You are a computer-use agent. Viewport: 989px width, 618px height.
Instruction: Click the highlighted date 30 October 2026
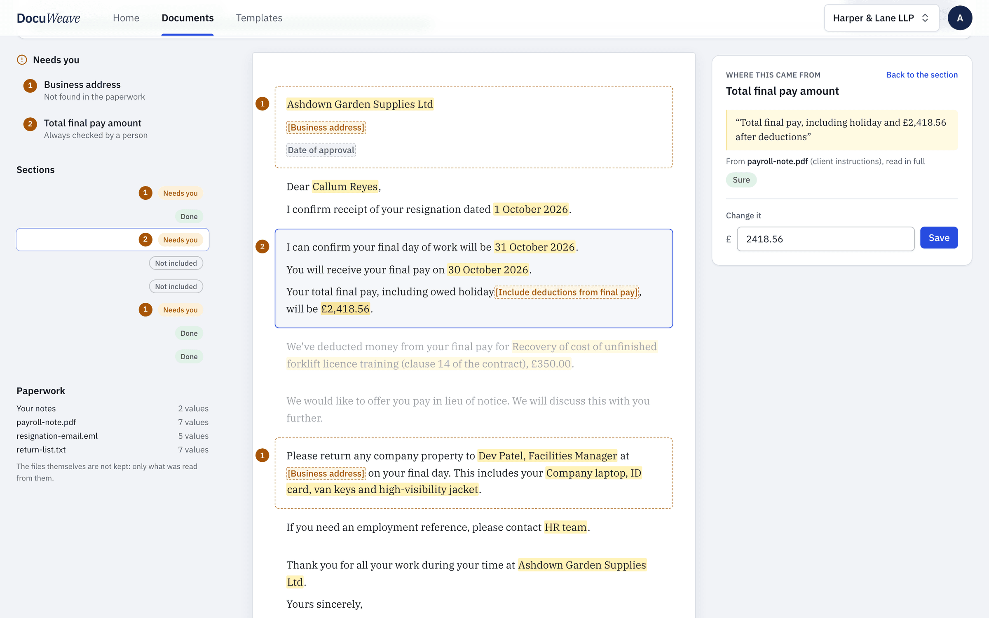pos(488,269)
